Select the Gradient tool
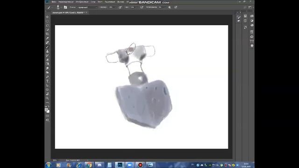299x168 pixels. 47,64
